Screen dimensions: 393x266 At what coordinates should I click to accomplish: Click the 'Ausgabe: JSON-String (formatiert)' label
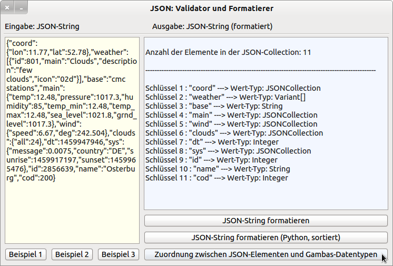tap(212, 26)
